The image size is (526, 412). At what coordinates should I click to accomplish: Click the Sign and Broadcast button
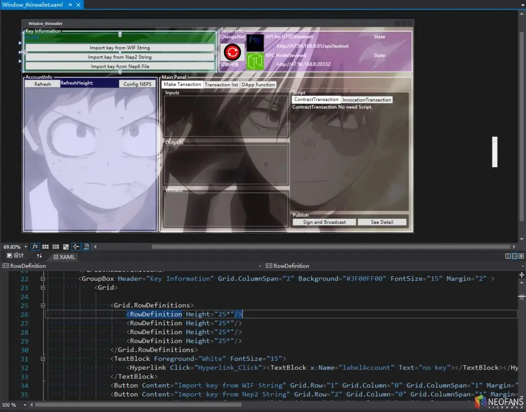(x=324, y=222)
